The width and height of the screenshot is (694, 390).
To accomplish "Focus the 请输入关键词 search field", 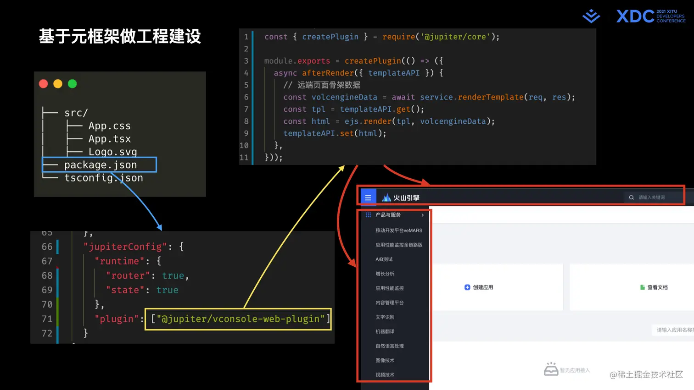I will 654,198.
